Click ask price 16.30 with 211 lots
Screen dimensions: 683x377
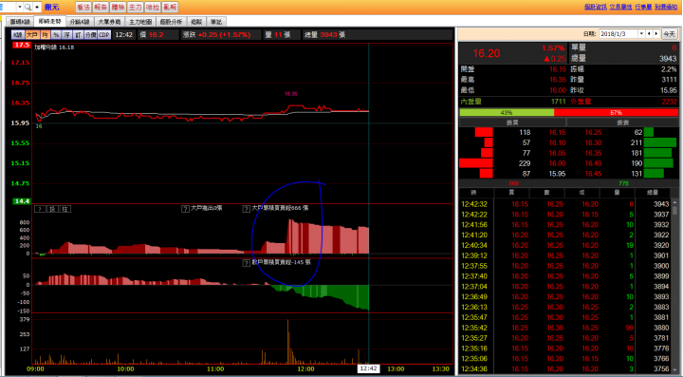click(x=593, y=142)
